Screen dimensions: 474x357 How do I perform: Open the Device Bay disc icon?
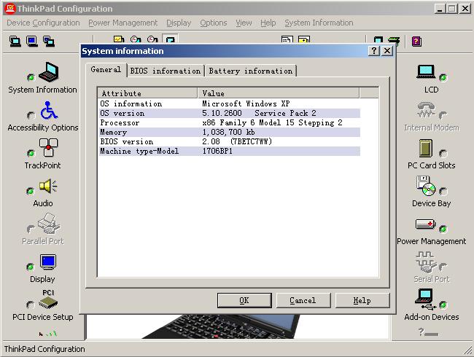(x=426, y=186)
